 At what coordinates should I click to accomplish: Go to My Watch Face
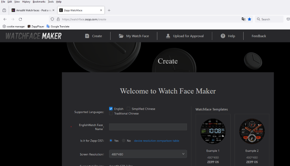coord(137,36)
